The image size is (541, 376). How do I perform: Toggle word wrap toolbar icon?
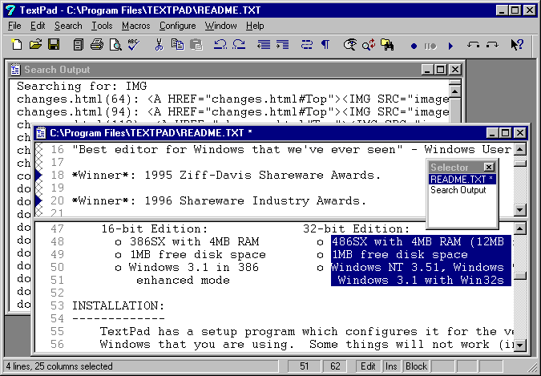tap(306, 45)
